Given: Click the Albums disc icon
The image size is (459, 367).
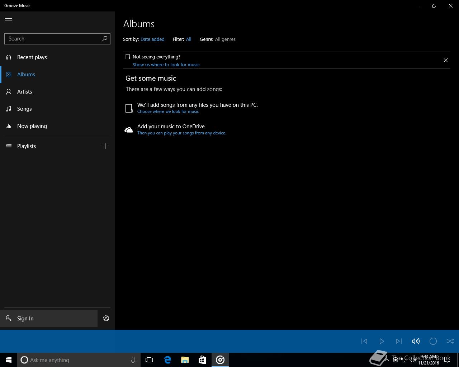Looking at the screenshot, I should 9,75.
